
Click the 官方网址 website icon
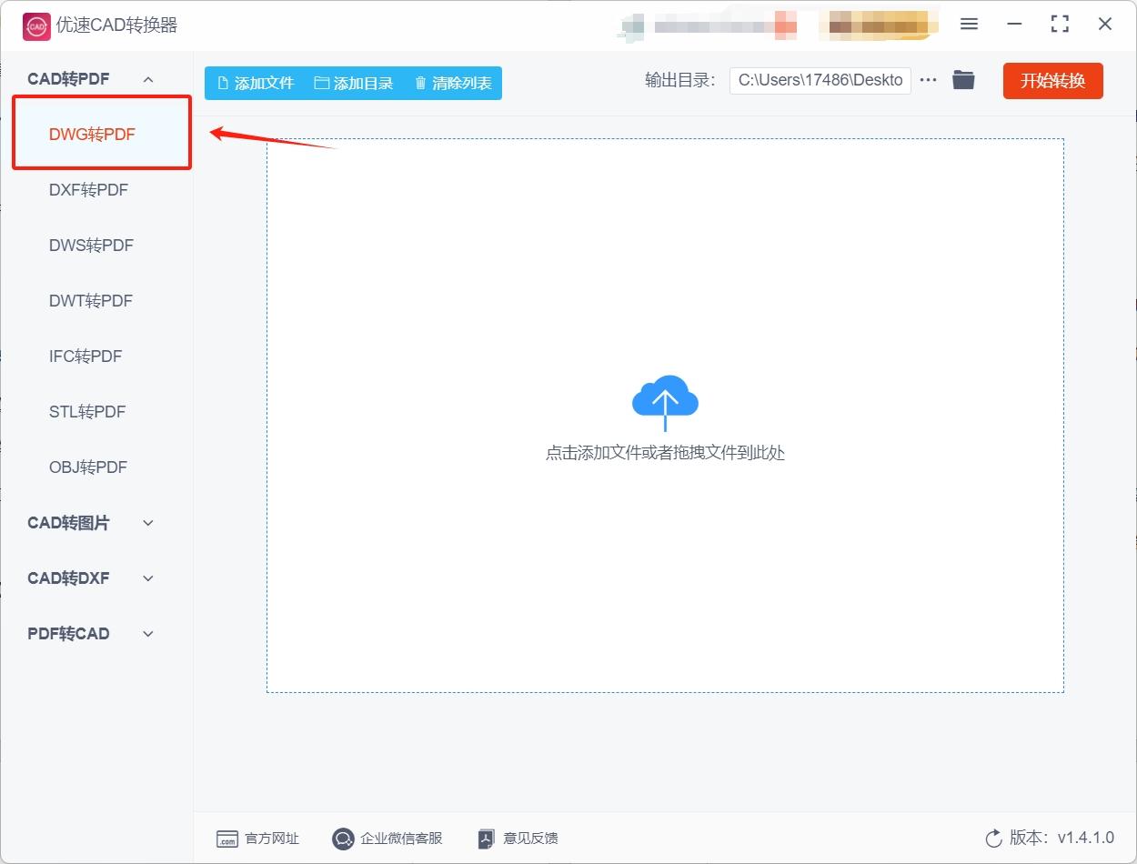tap(226, 839)
